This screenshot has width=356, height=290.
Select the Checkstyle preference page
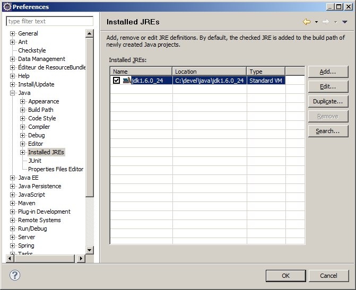pyautogui.click(x=32, y=50)
